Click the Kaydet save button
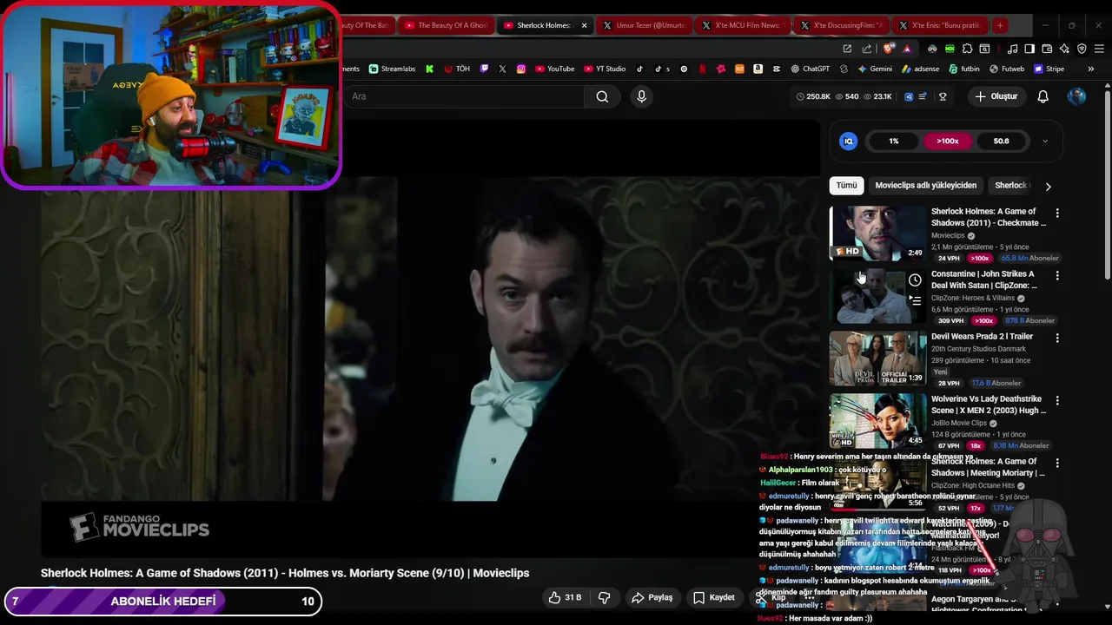 click(714, 597)
